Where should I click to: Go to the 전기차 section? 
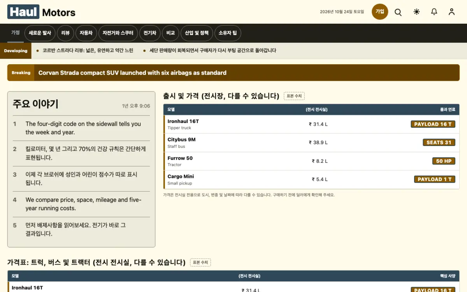150,33
